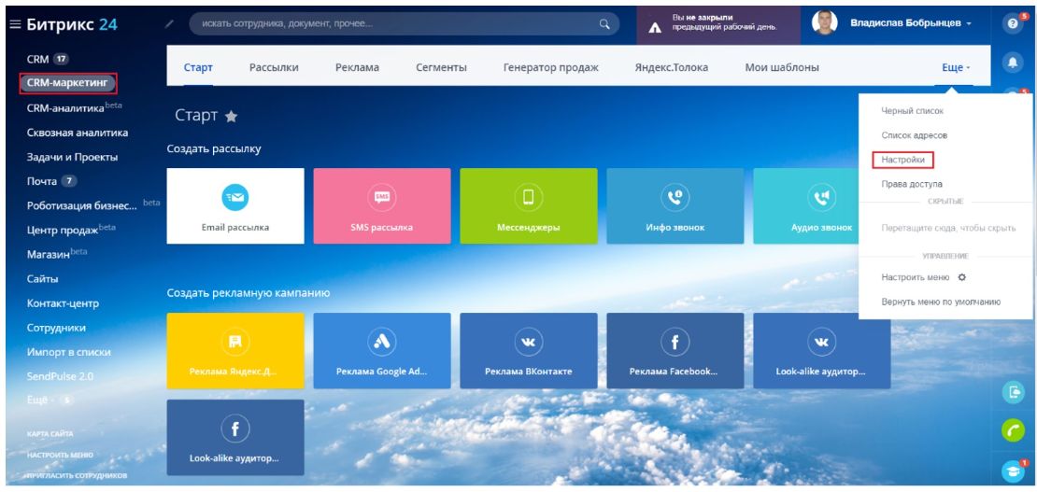Click the teal document icon in right sidebar

click(1013, 391)
